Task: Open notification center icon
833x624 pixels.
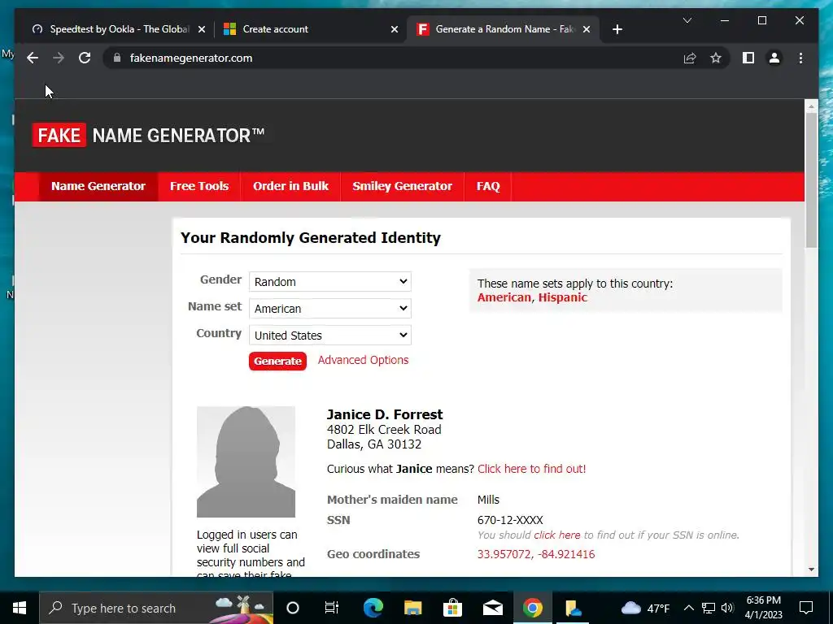Action: coord(806,608)
